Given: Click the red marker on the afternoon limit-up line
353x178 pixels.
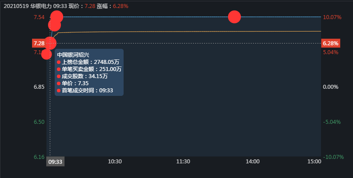Looking at the screenshot, I should point(234,17).
